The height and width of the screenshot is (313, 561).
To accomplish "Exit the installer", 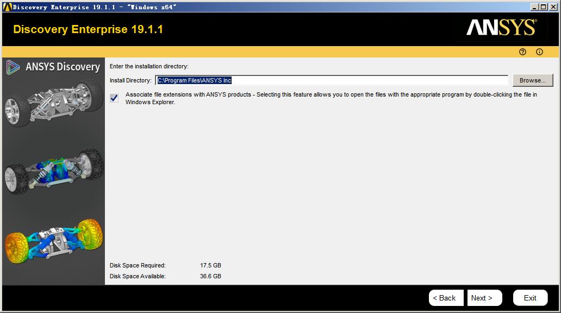I will 530,298.
